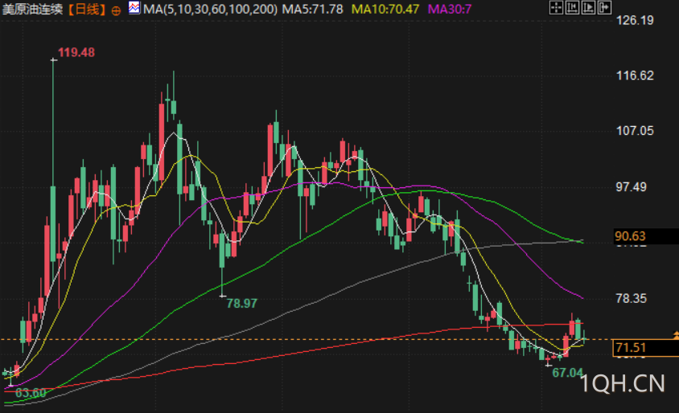Click the 90.63 highlighted price tag
This screenshot has height=413, width=679.
pyautogui.click(x=645, y=236)
